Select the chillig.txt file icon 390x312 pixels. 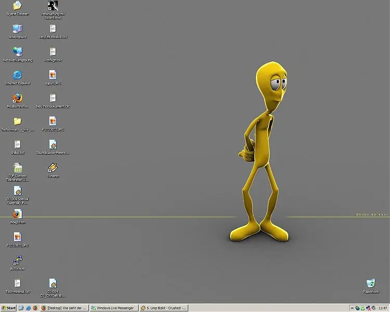pos(17,144)
